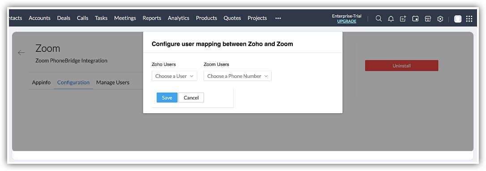Switch to the Manage Users tab
This screenshot has width=486, height=171.
tap(113, 82)
